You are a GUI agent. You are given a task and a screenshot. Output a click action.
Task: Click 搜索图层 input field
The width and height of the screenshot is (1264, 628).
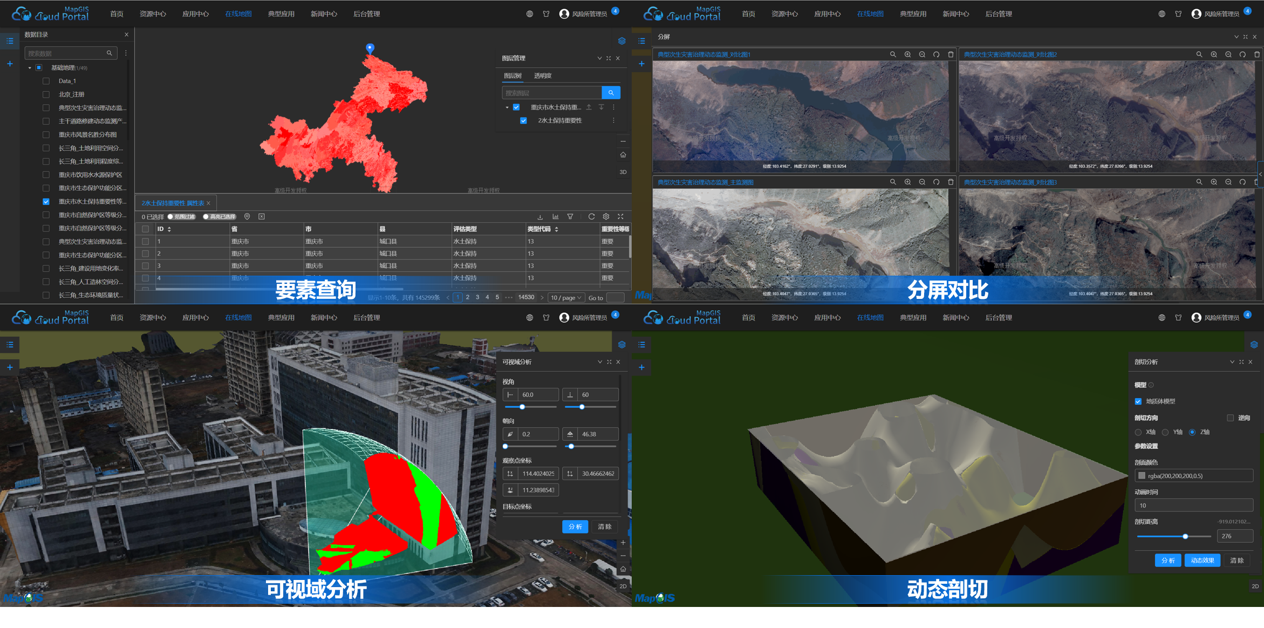[551, 93]
